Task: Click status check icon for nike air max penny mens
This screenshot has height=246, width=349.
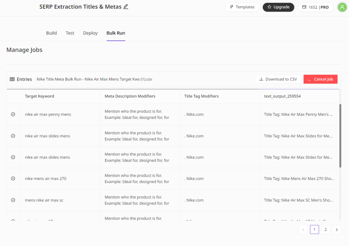Action: (13, 114)
